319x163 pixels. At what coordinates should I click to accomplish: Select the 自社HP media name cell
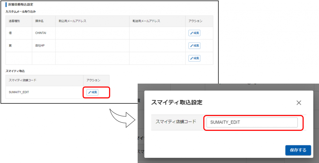(x=40, y=46)
